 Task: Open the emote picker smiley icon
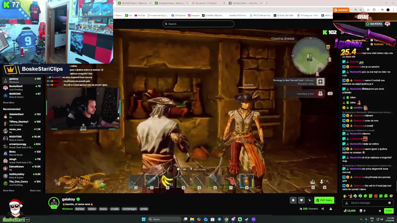pyautogui.click(x=390, y=203)
